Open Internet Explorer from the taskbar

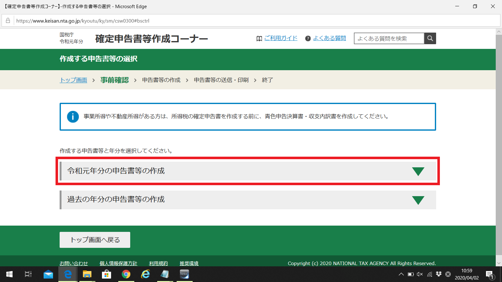click(x=145, y=274)
